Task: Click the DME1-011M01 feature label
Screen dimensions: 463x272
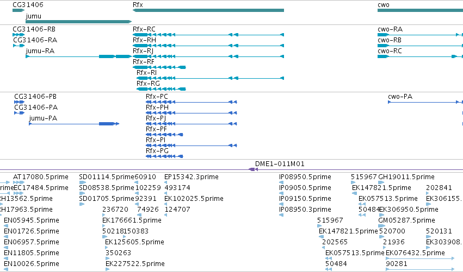Action: pyautogui.click(x=280, y=164)
